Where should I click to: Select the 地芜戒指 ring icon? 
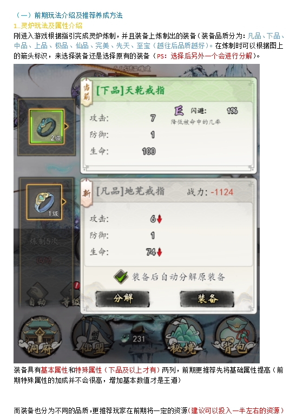44,202
